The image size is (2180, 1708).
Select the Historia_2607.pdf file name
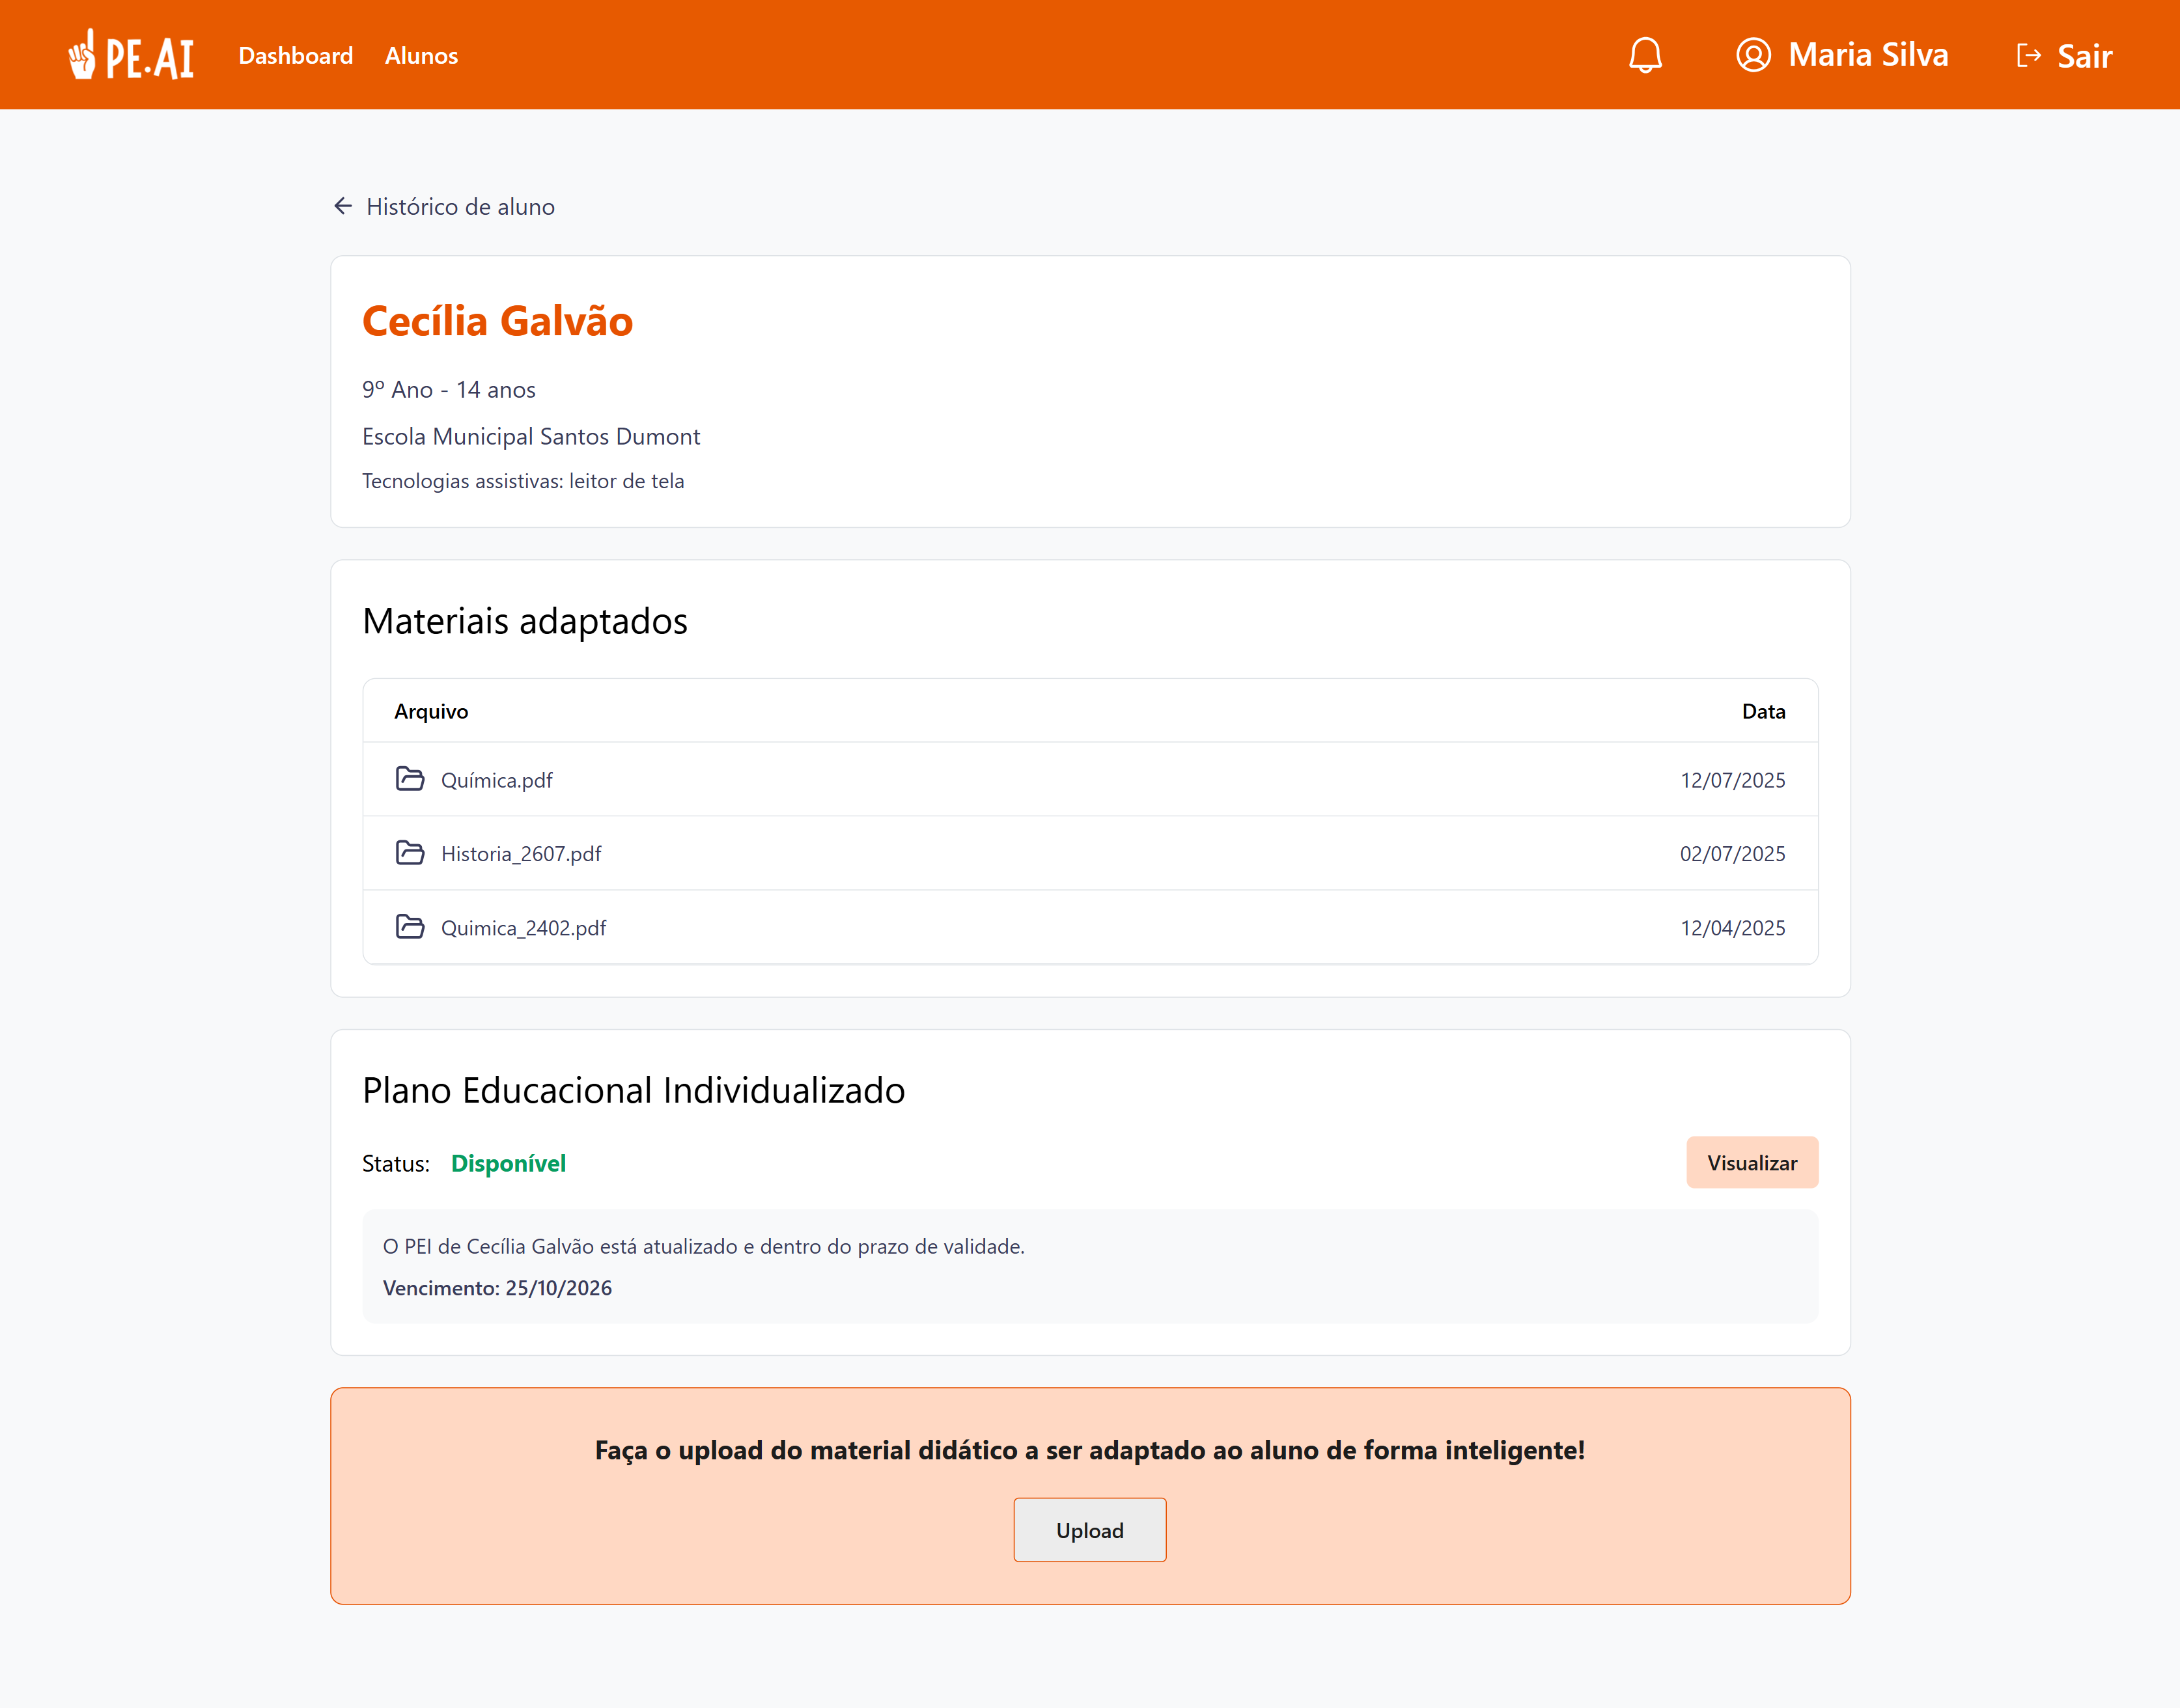coord(522,853)
